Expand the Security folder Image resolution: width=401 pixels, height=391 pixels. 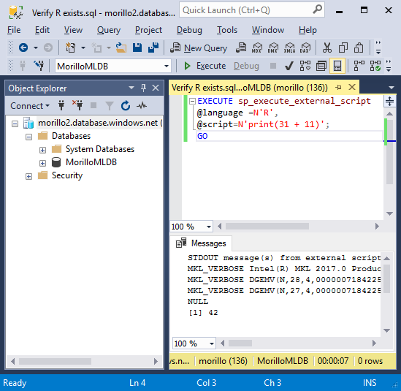[29, 176]
